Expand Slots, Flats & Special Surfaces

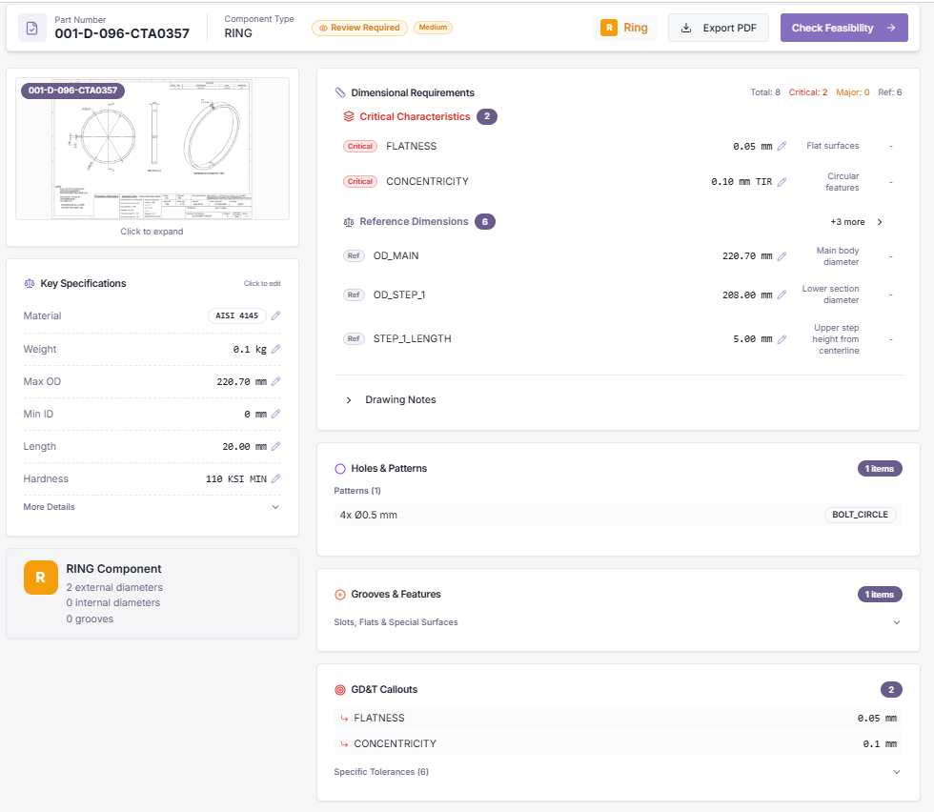896,622
